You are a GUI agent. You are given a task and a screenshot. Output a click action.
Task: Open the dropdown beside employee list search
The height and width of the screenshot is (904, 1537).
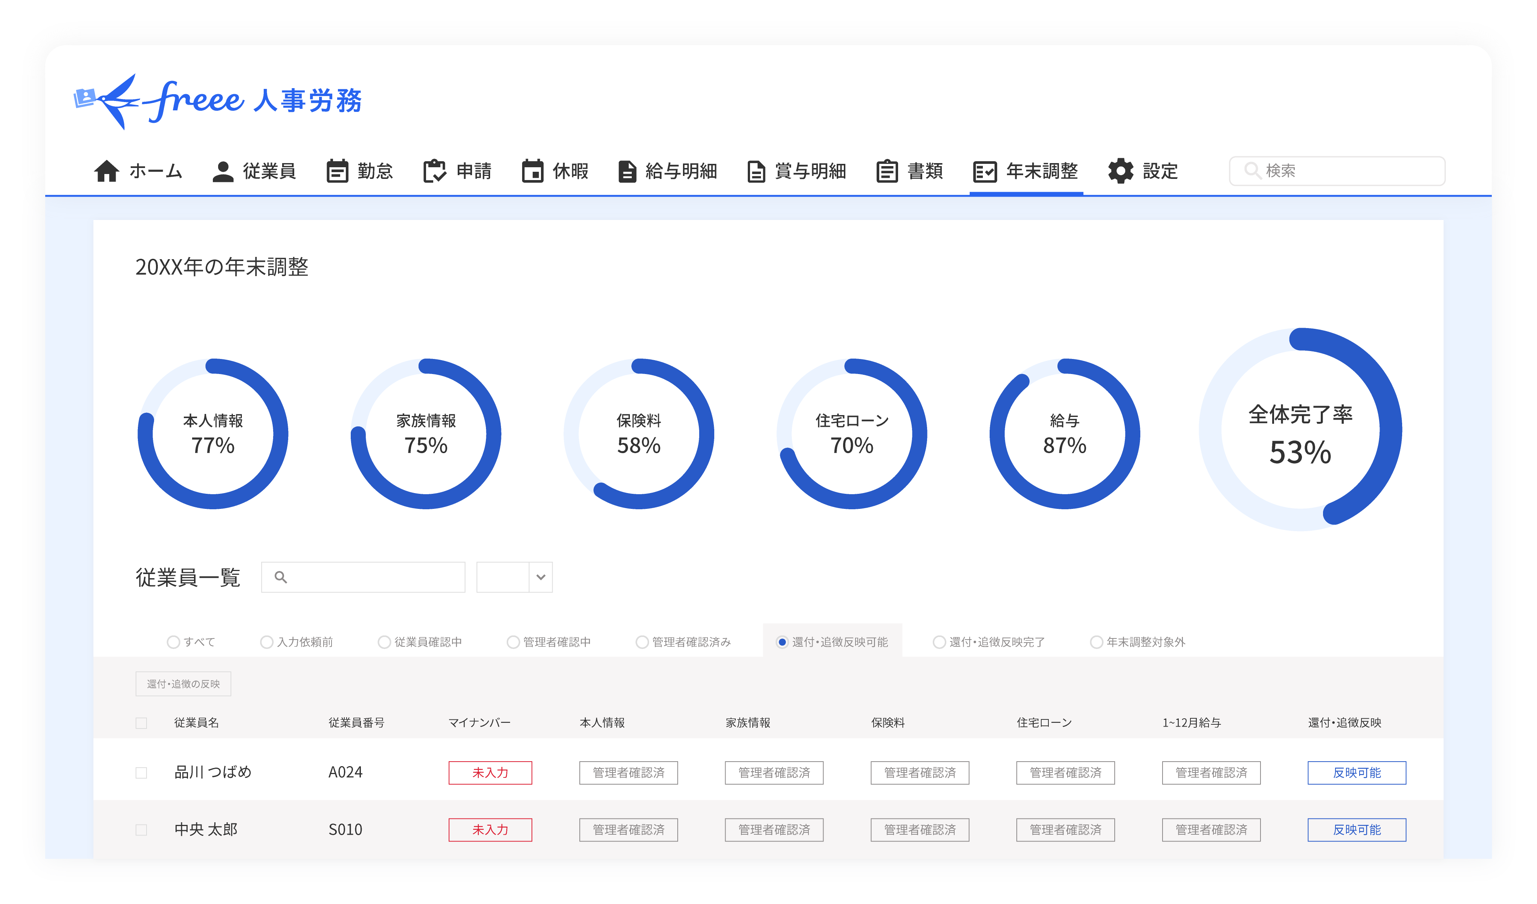[x=540, y=577]
